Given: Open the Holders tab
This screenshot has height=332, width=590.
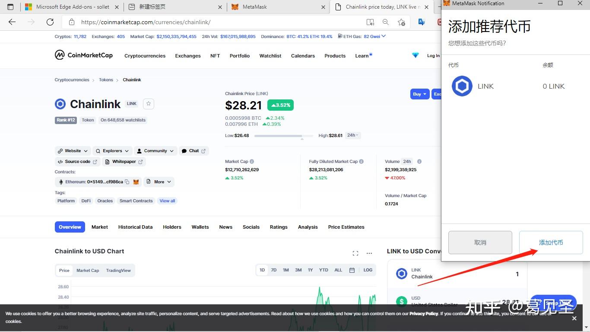Looking at the screenshot, I should [172, 227].
